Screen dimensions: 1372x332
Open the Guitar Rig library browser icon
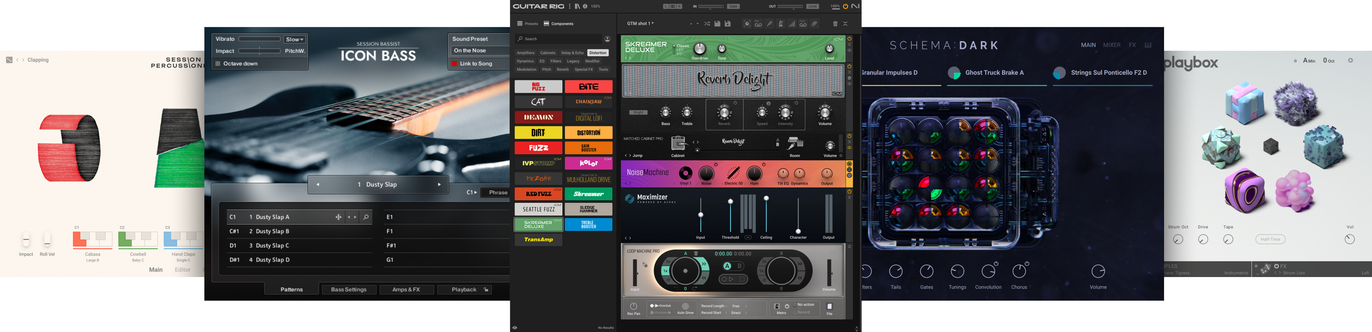577,6
